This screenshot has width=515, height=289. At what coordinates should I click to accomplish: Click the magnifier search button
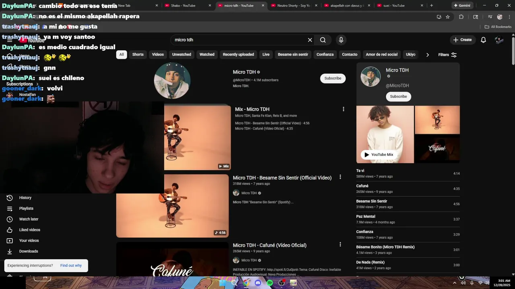[x=323, y=40]
